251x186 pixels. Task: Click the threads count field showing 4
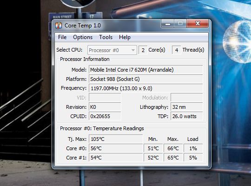pos(177,50)
